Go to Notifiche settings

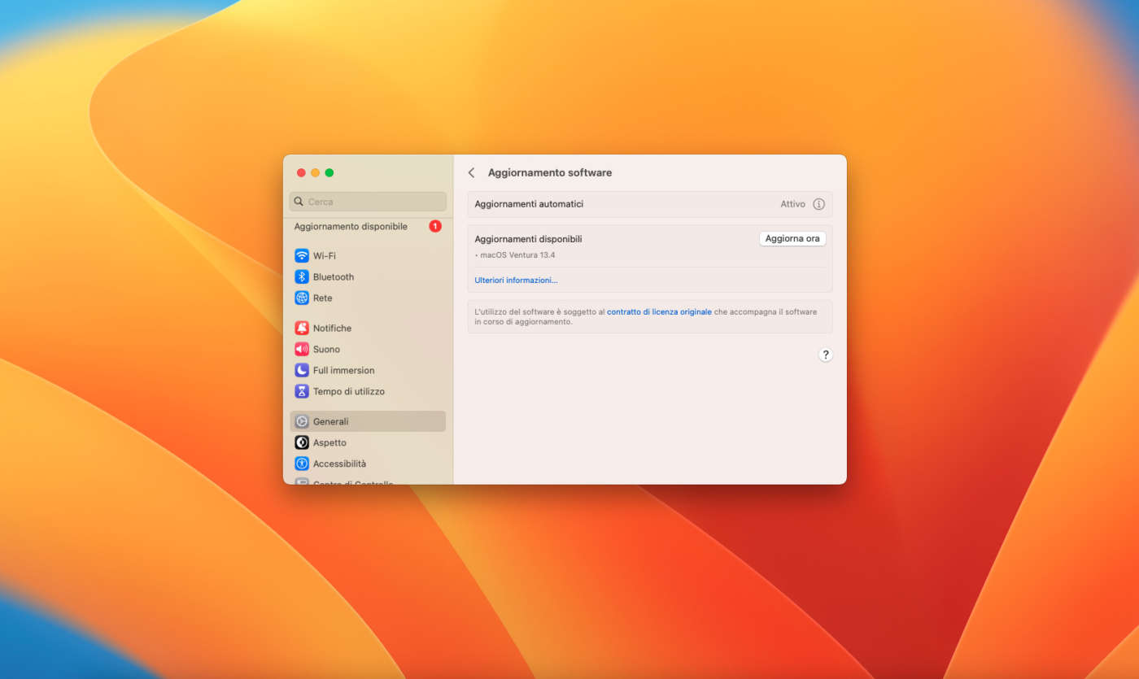pos(332,328)
